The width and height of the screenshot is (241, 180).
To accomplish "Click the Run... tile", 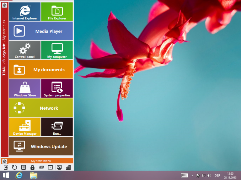I will [57, 127].
